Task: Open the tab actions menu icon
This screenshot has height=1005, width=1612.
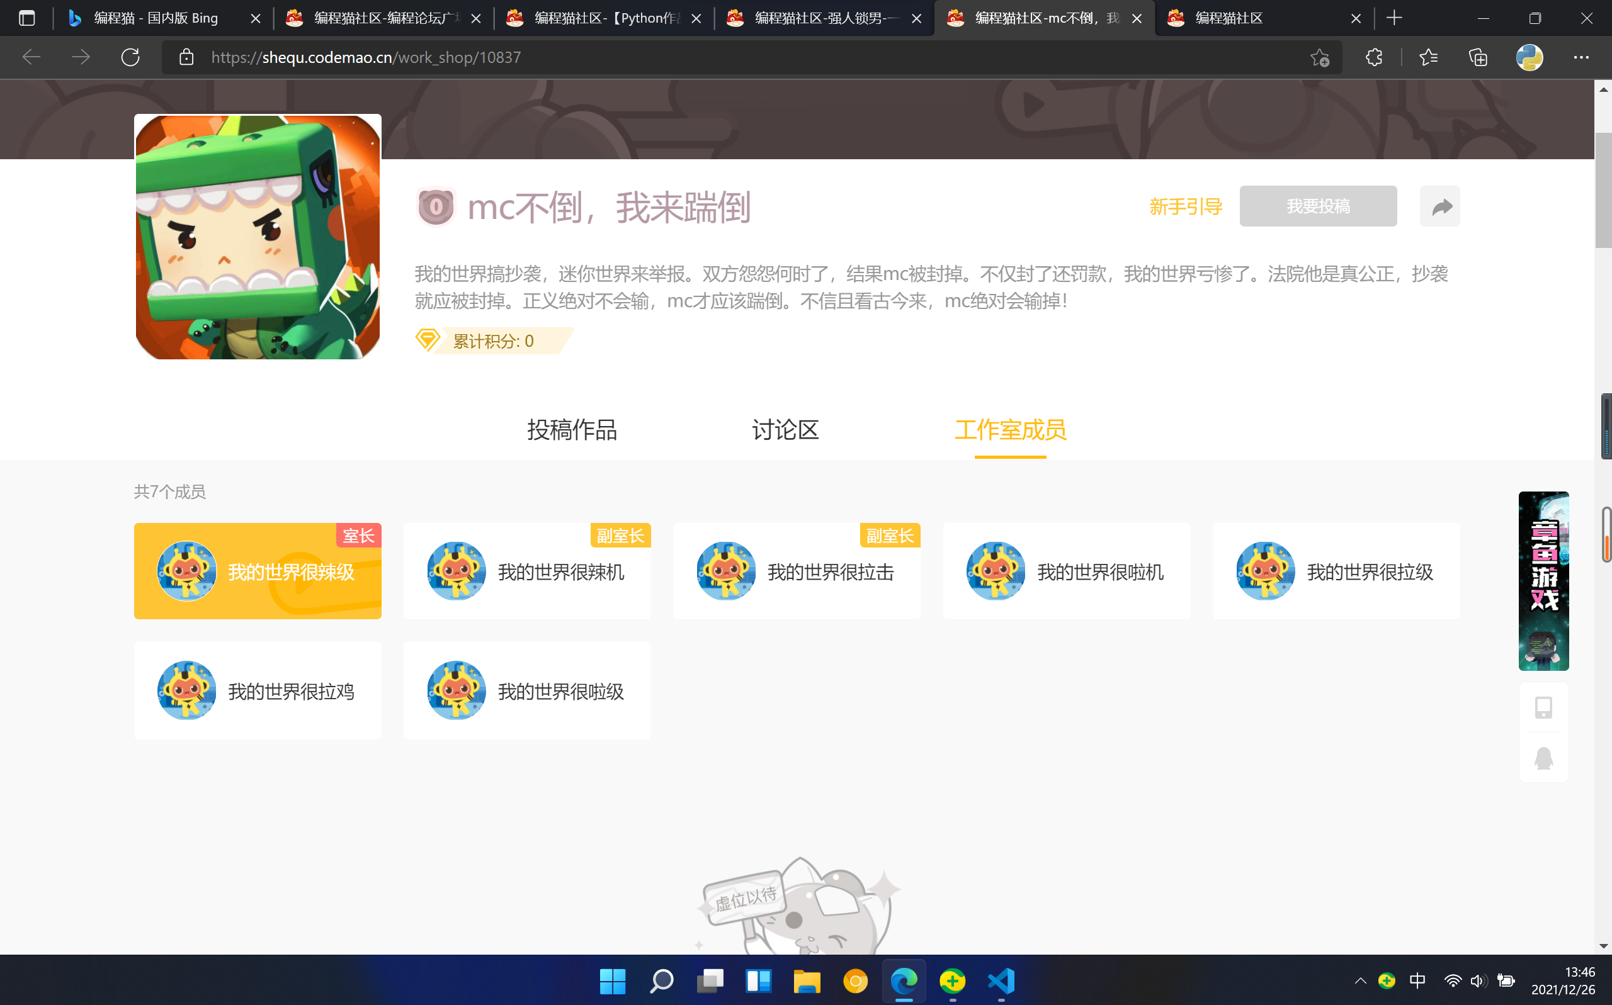Action: 26,18
